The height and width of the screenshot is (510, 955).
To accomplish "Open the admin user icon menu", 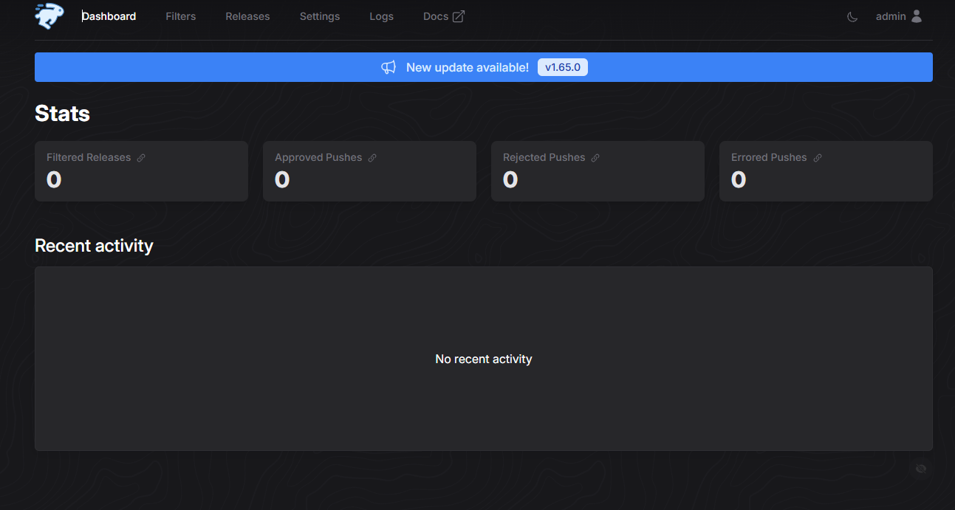I will (917, 15).
